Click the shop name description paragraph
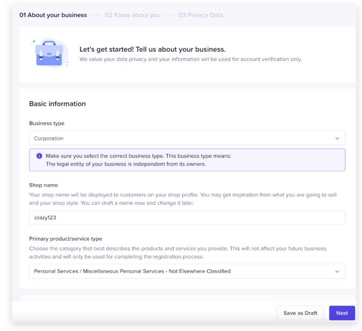The image size is (362, 331). click(x=183, y=199)
